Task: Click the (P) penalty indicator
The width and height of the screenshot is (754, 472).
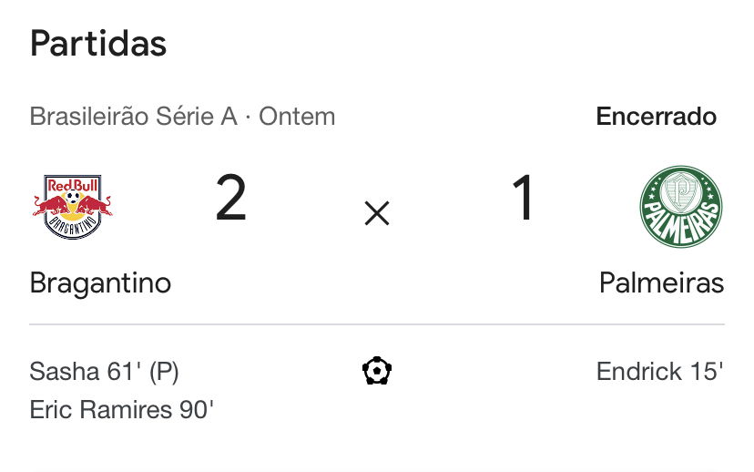Action: 164,373
